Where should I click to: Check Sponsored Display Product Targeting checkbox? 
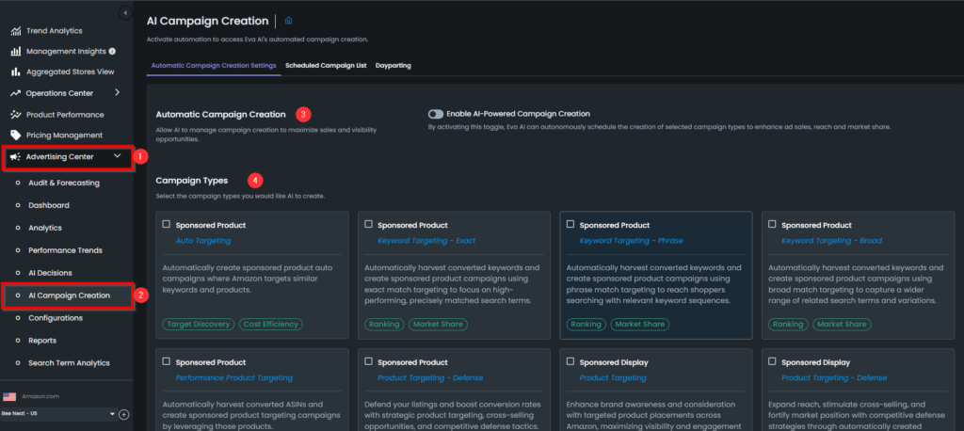coord(570,361)
